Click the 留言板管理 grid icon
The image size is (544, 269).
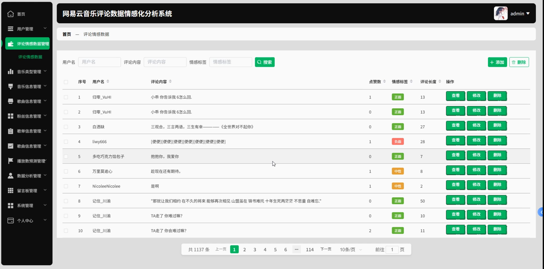click(x=10, y=191)
